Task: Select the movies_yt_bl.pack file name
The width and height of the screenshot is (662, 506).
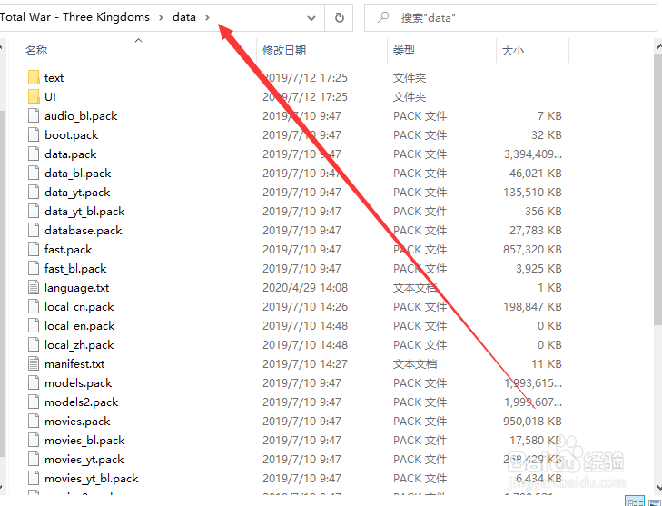Action: 92,479
